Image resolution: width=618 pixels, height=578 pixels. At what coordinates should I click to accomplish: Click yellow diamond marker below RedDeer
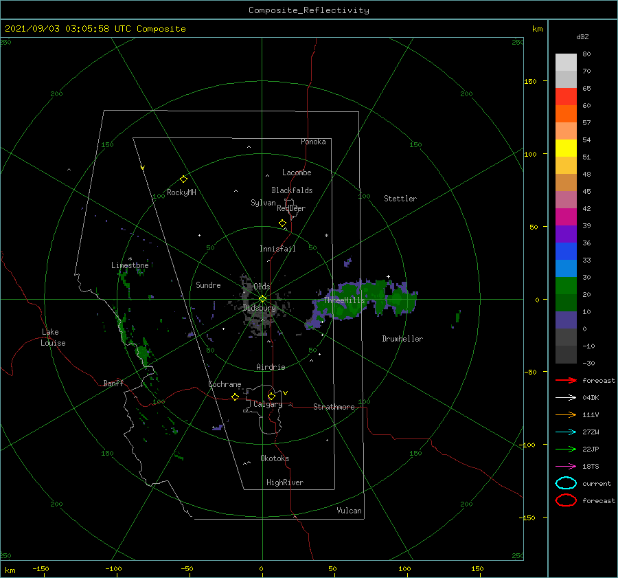pos(282,223)
